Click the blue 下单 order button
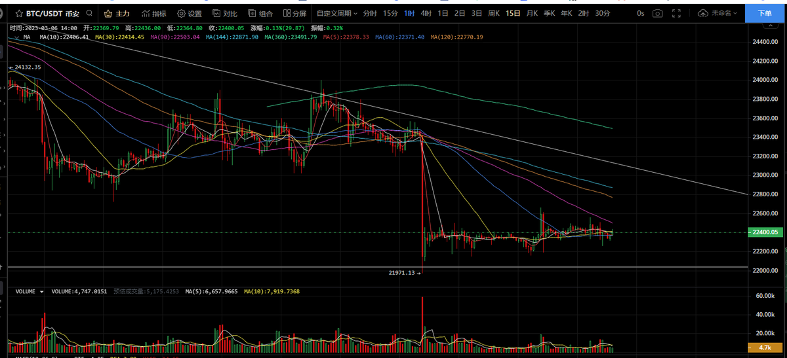The height and width of the screenshot is (358, 787). point(765,13)
